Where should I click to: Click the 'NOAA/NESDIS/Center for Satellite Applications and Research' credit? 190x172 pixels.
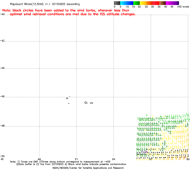88,168
